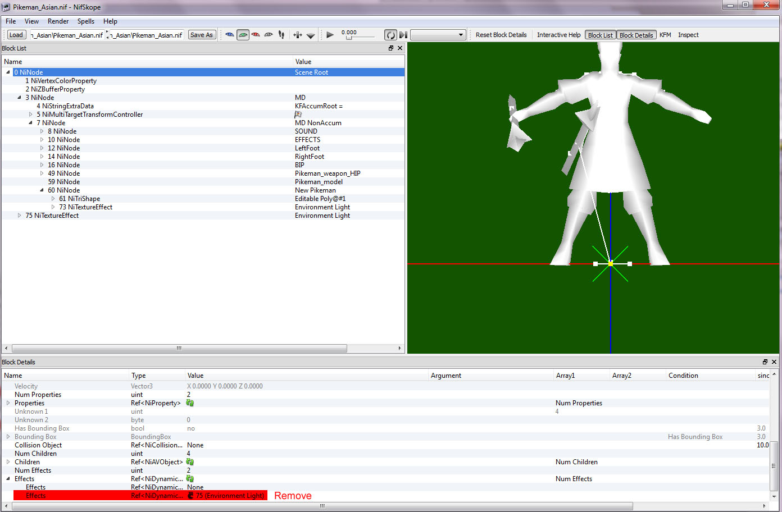Viewport: 782px width, 512px height.
Task: Click the Block Details horizontal scrollbar
Action: pos(322,506)
